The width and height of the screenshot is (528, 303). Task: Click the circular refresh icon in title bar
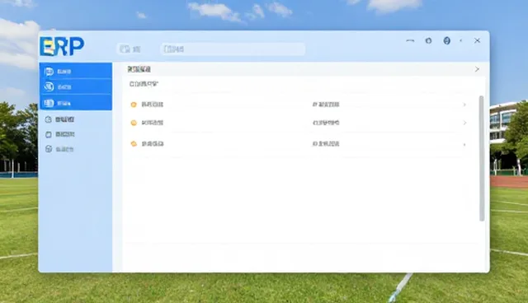pos(428,40)
